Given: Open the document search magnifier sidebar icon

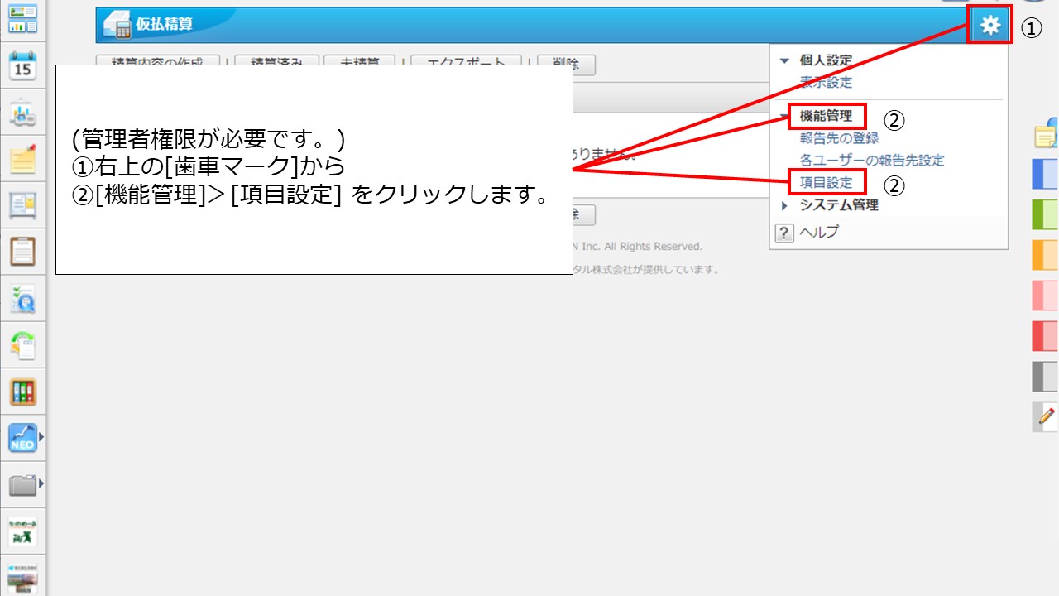Looking at the screenshot, I should tap(23, 298).
